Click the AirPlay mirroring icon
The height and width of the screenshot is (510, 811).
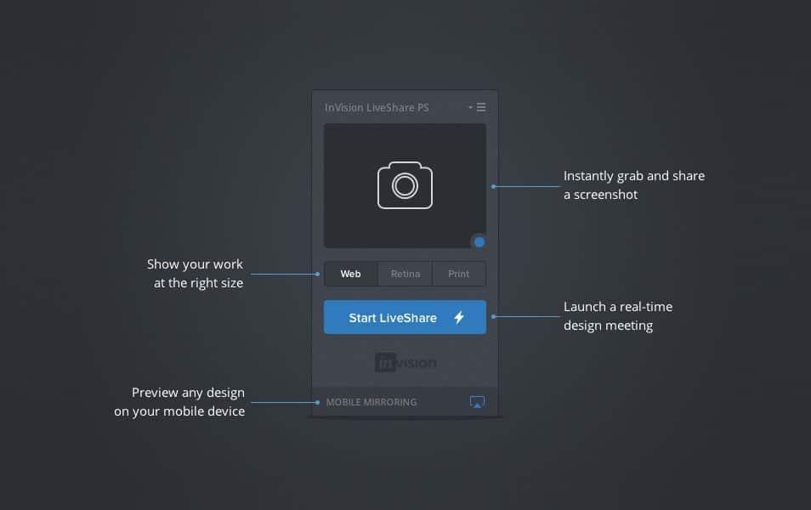(x=477, y=402)
